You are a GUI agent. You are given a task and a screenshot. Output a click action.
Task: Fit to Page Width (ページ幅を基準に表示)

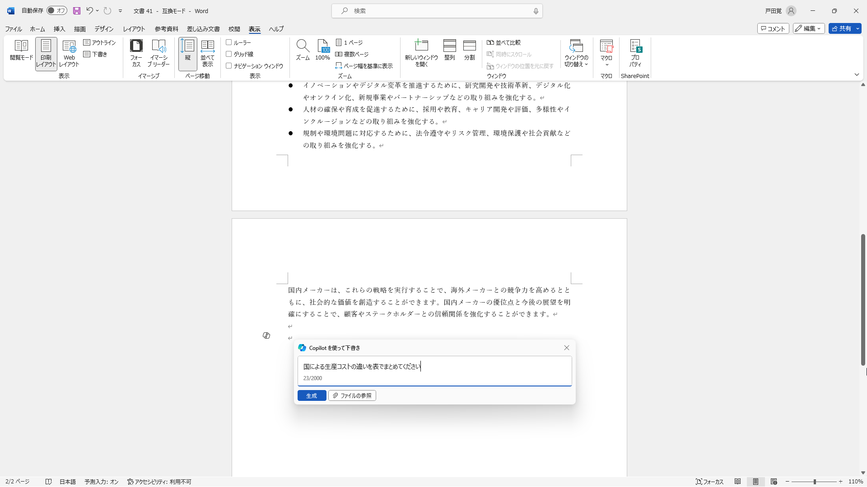(364, 66)
